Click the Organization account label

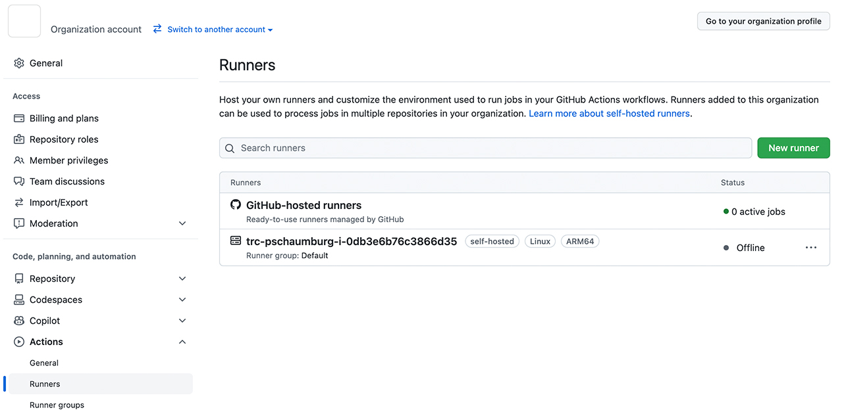pyautogui.click(x=96, y=30)
